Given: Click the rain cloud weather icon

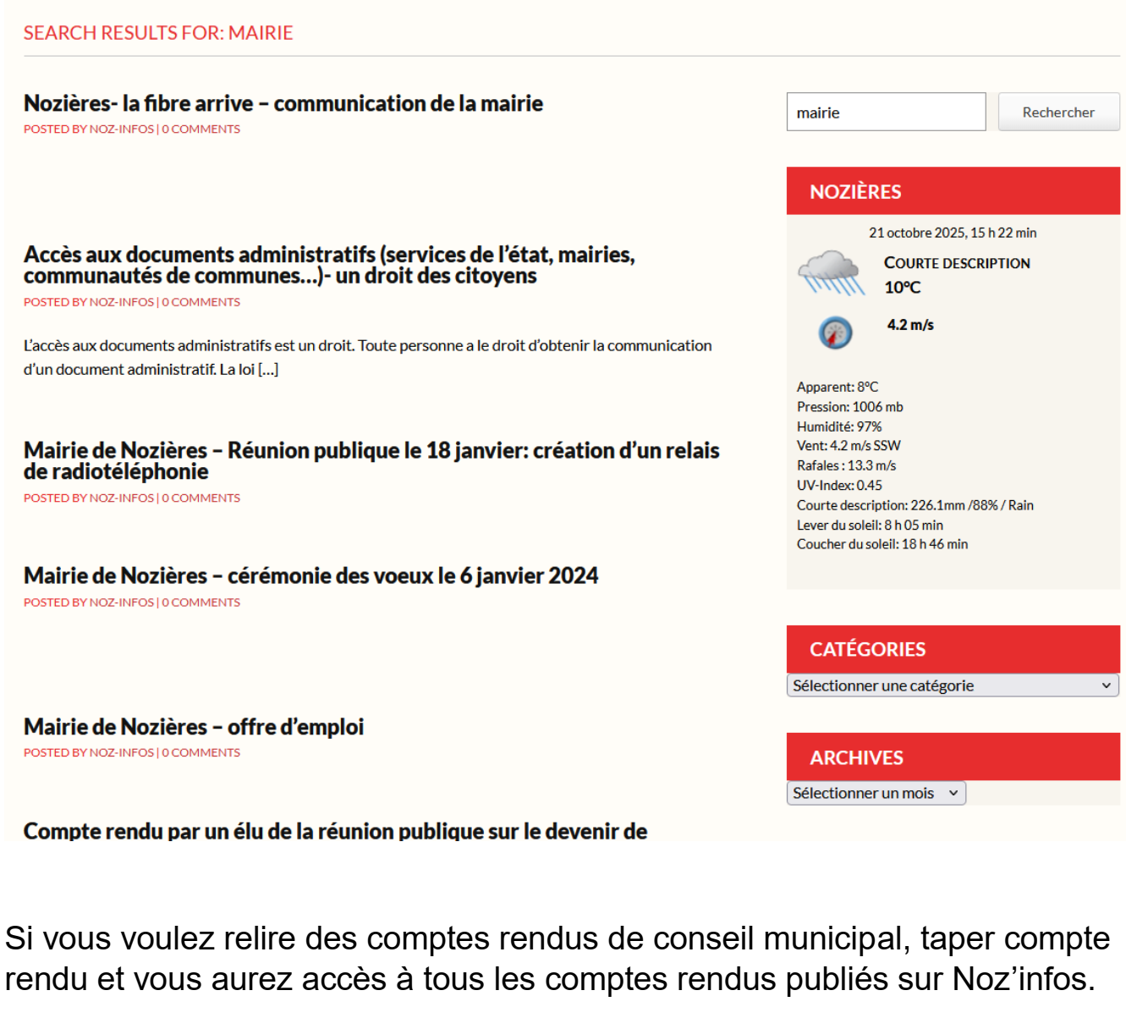Looking at the screenshot, I should [831, 272].
